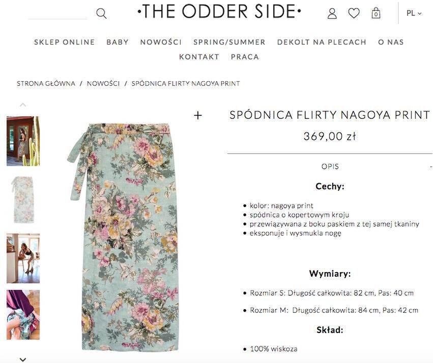Image resolution: width=433 pixels, height=363 pixels.
Task: Click the Nowości breadcrumb link
Action: tap(103, 83)
